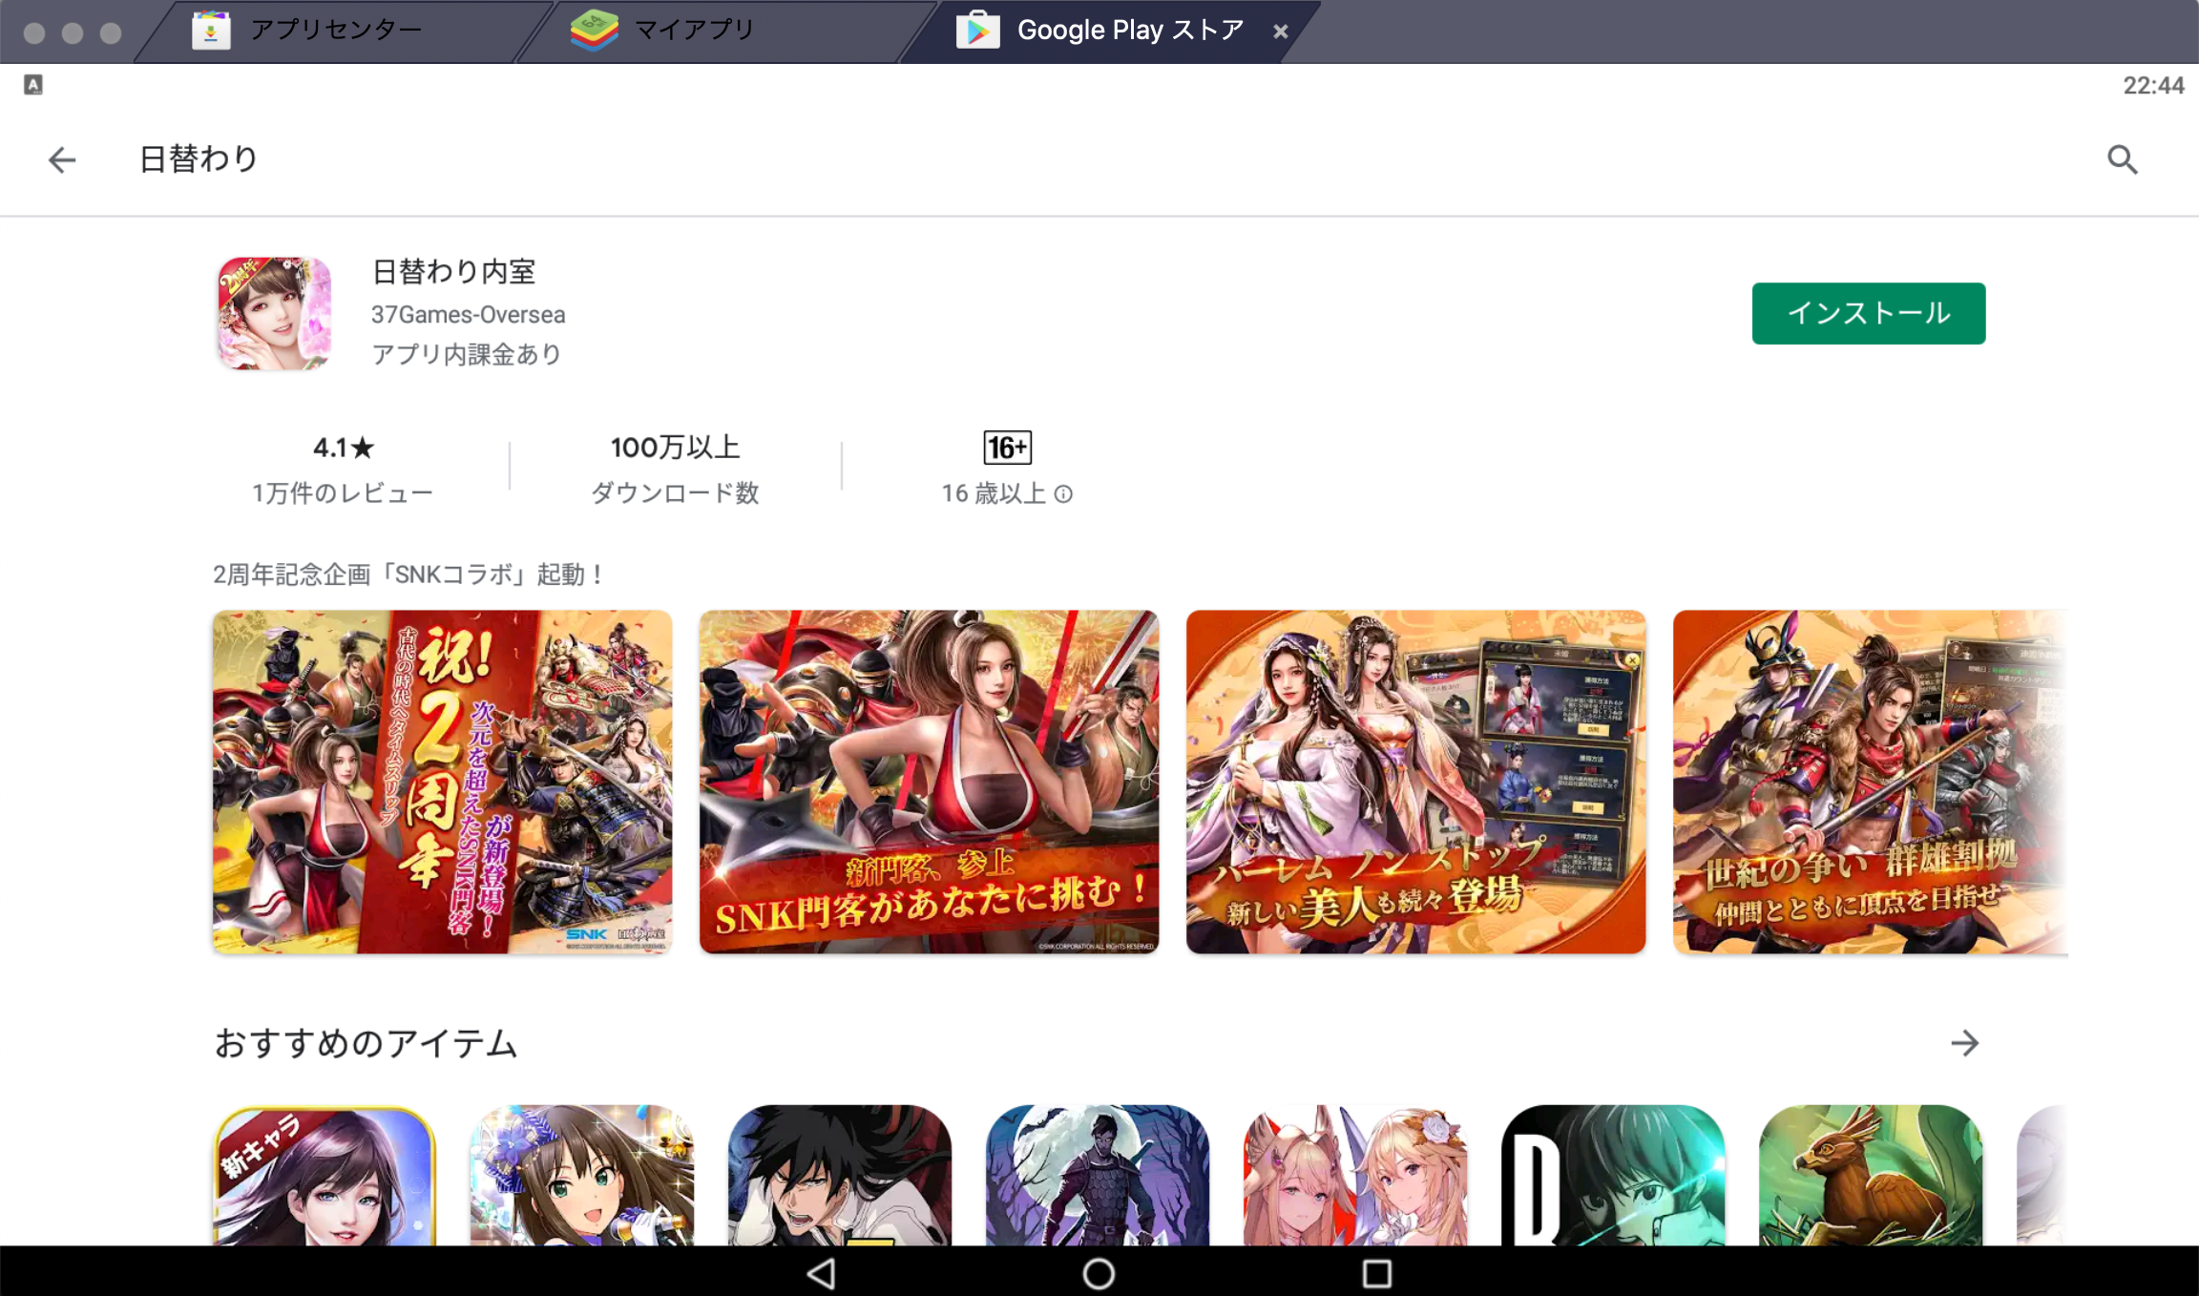2199x1296 pixels.
Task: Open the 祝!2周年 screenshot
Action: point(442,782)
